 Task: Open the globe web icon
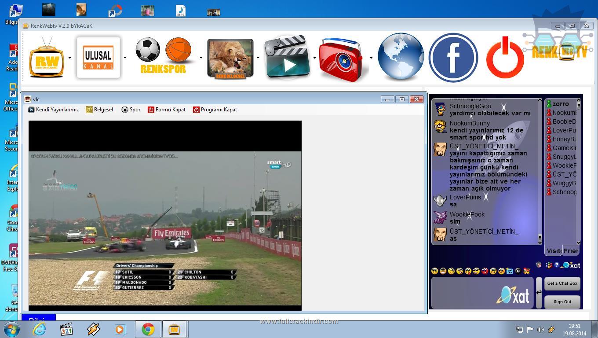[x=401, y=58]
